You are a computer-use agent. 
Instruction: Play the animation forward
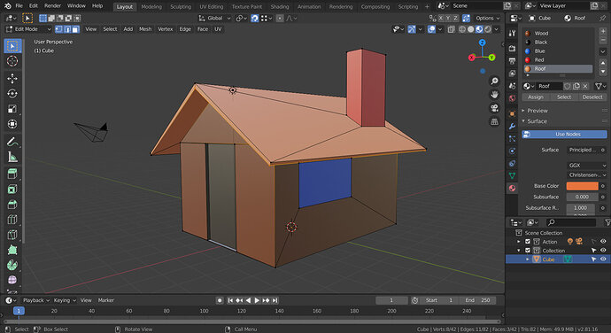point(257,300)
